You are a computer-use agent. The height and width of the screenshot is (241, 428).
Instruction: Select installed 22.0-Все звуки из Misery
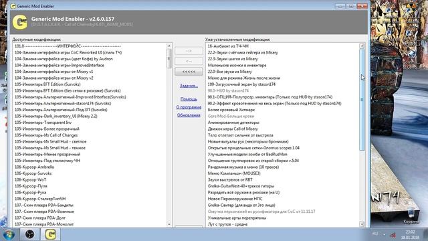230,72
